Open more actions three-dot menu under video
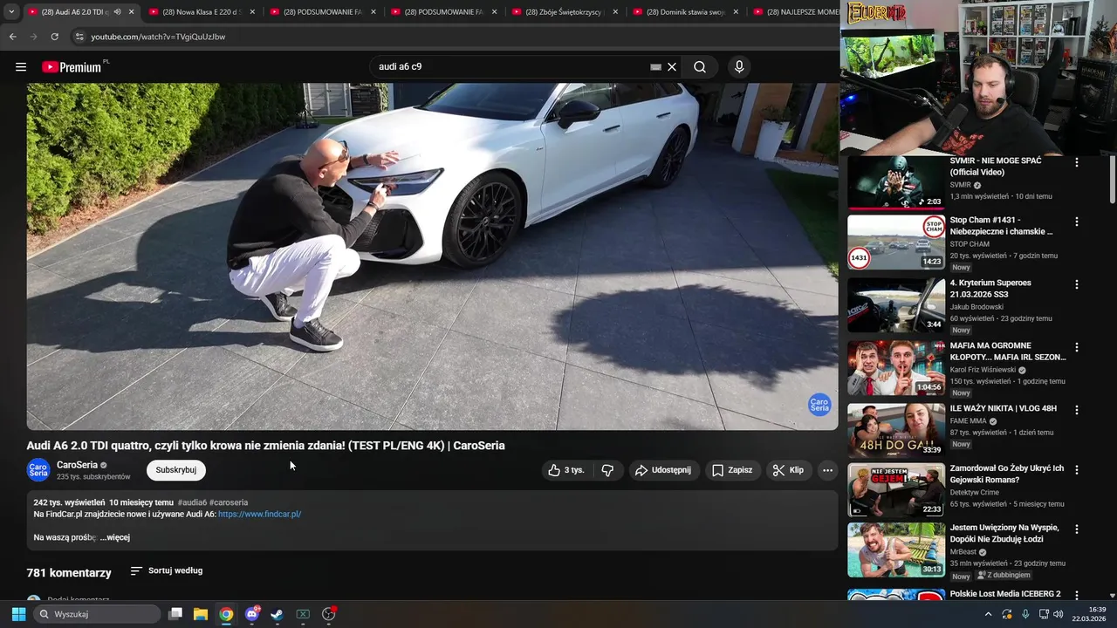1117x628 pixels. click(x=827, y=470)
